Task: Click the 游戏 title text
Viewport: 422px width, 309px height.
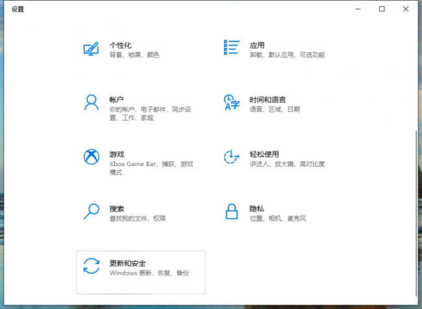Action: click(116, 154)
